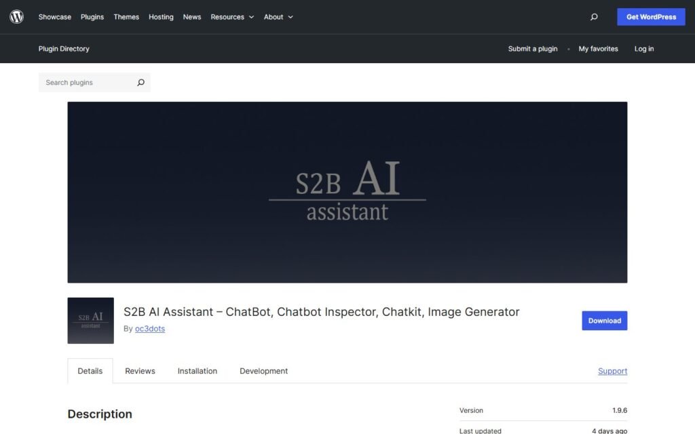The height and width of the screenshot is (434, 695).
Task: Click the Get WordPress button
Action: pyautogui.click(x=651, y=17)
